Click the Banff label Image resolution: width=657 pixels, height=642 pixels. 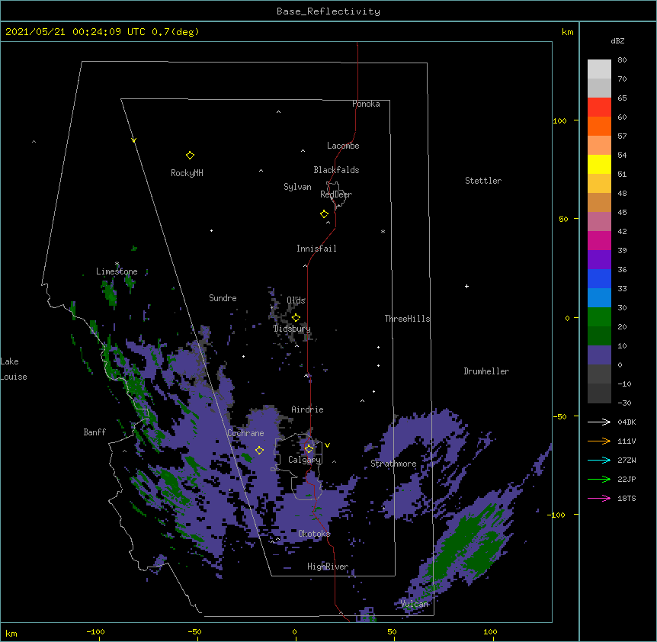(x=95, y=432)
